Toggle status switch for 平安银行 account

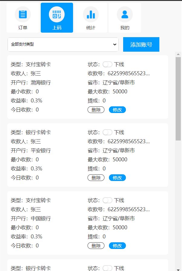point(107,132)
